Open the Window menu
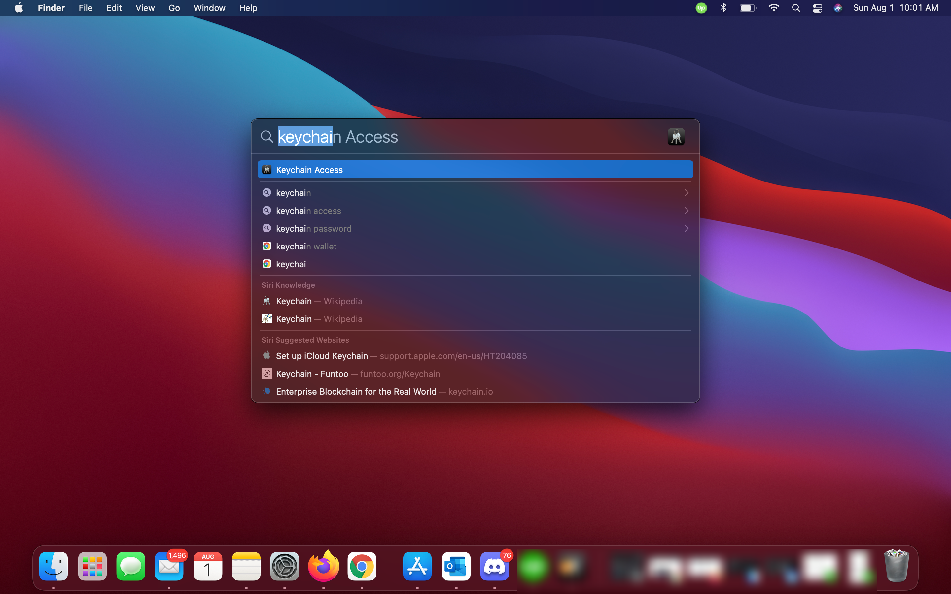This screenshot has width=951, height=594. (x=209, y=8)
